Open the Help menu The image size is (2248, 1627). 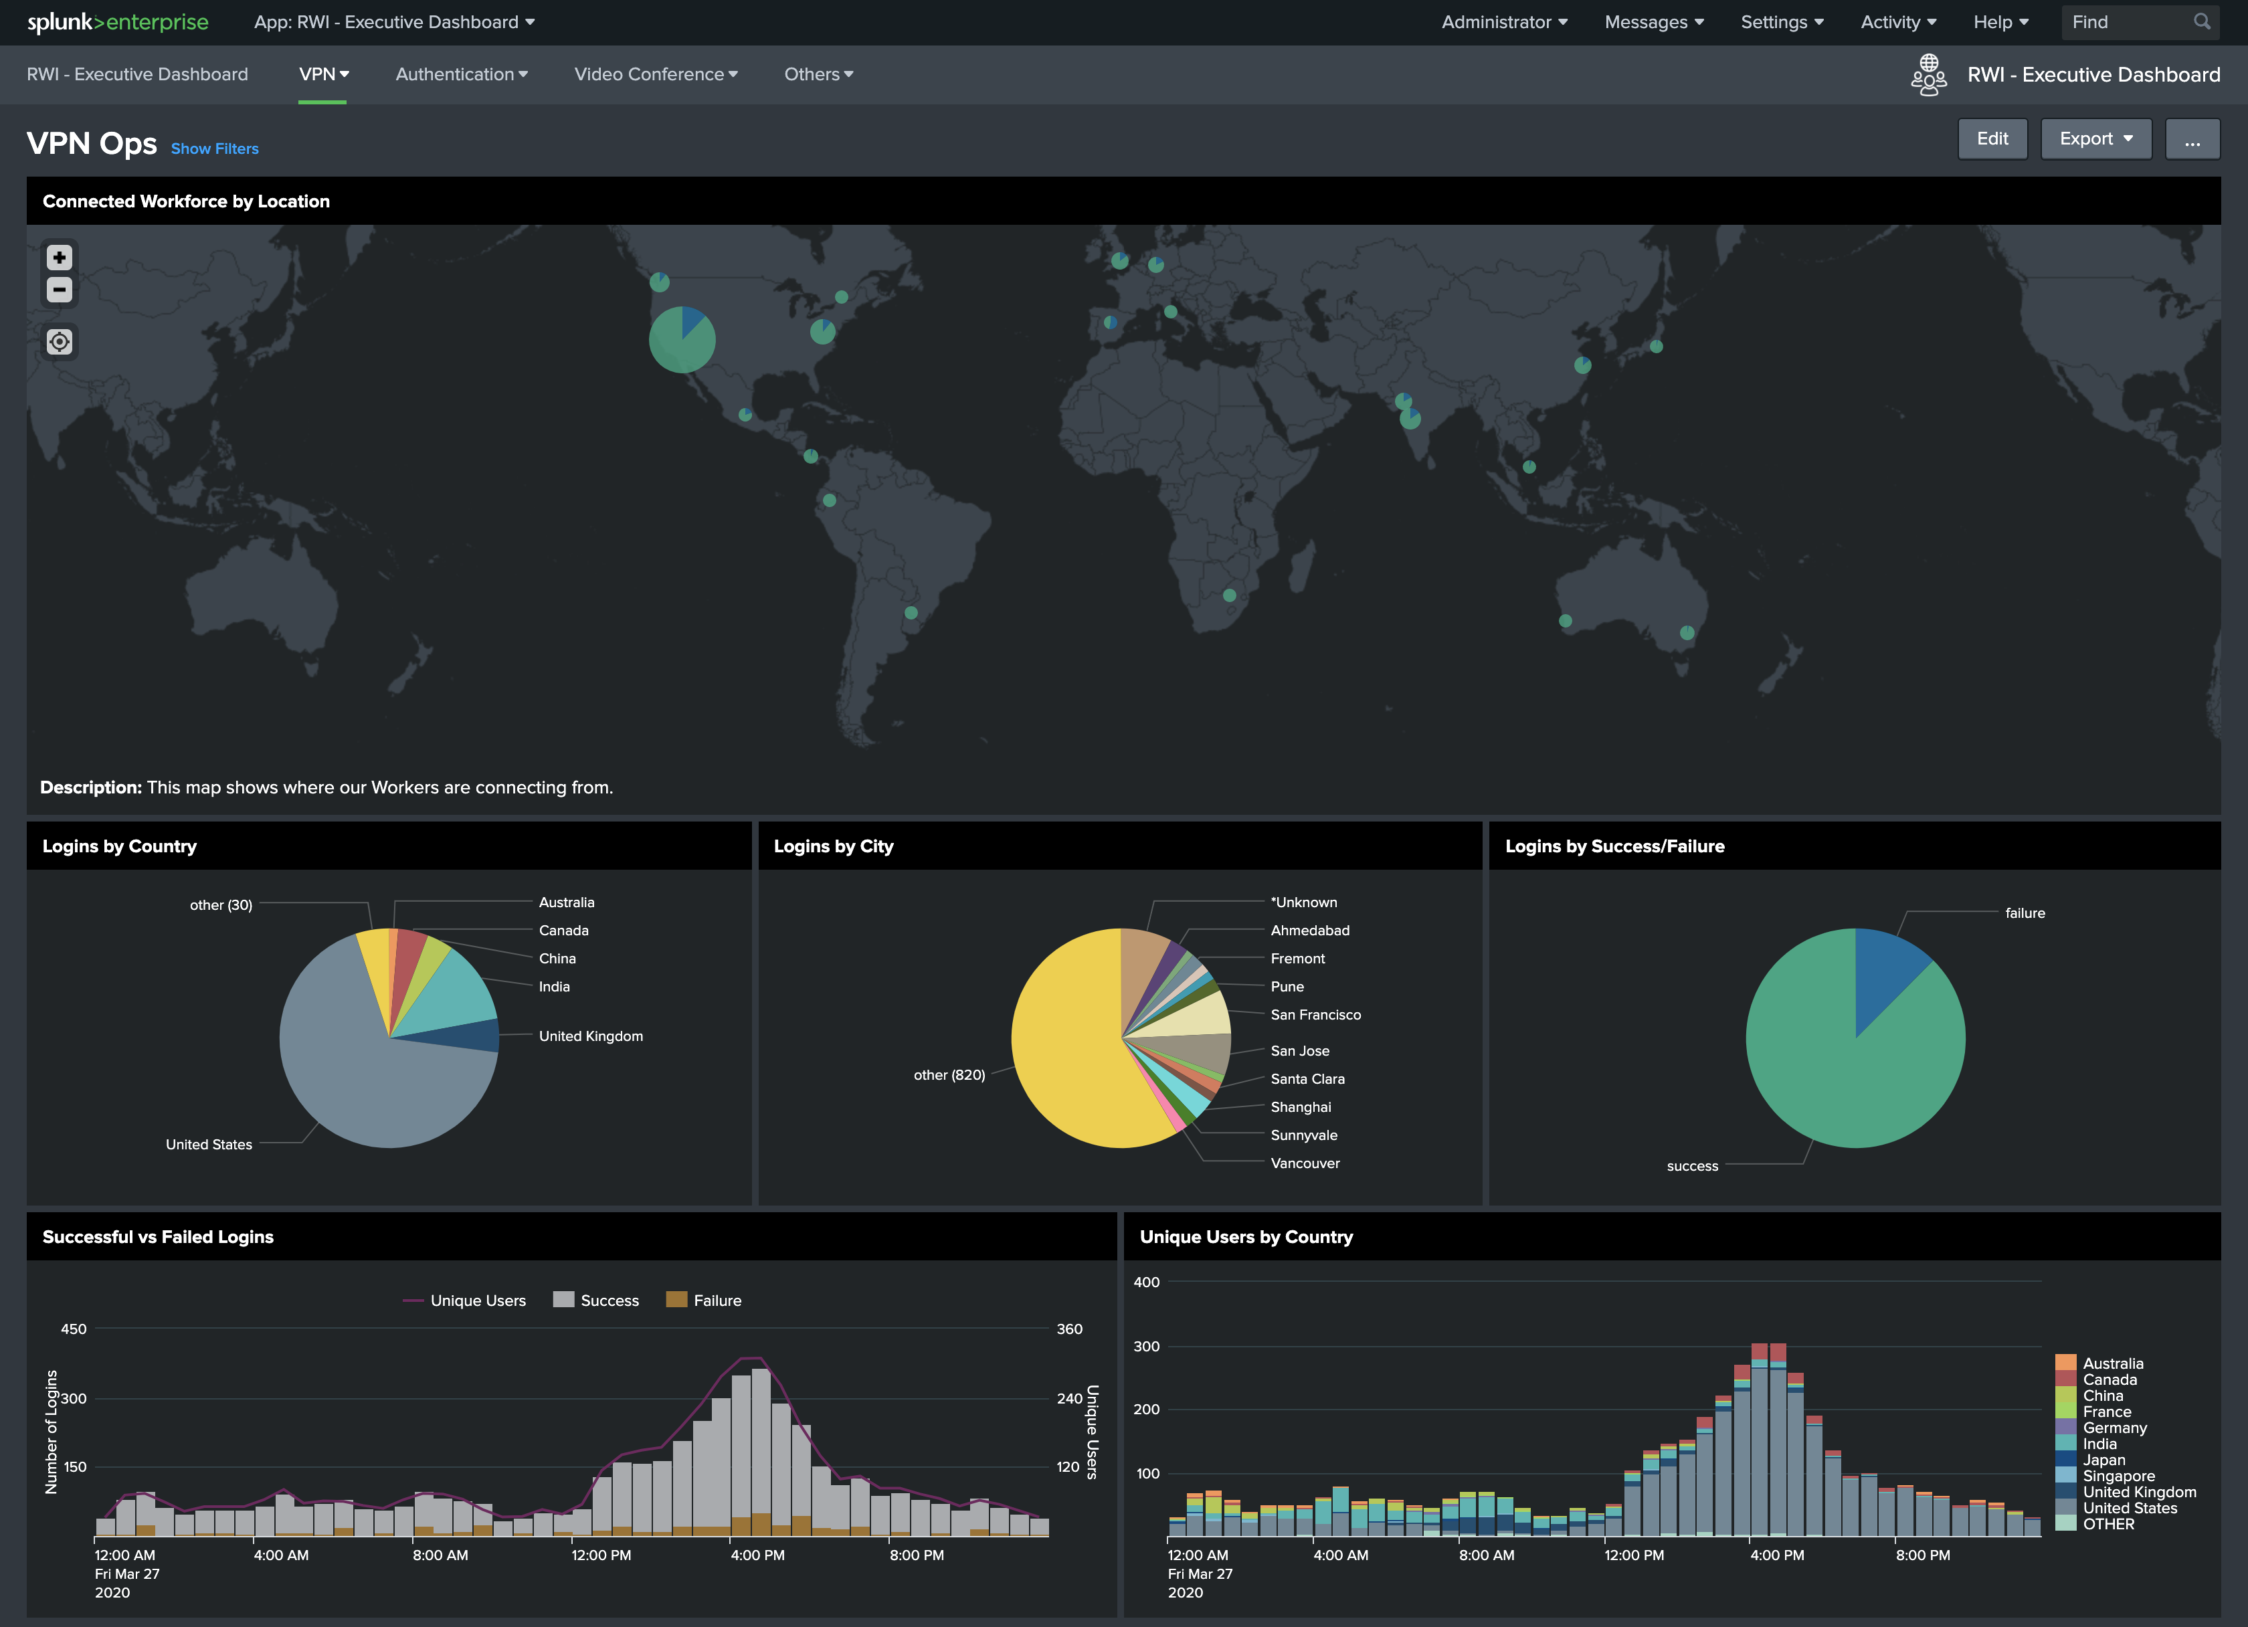[2000, 22]
